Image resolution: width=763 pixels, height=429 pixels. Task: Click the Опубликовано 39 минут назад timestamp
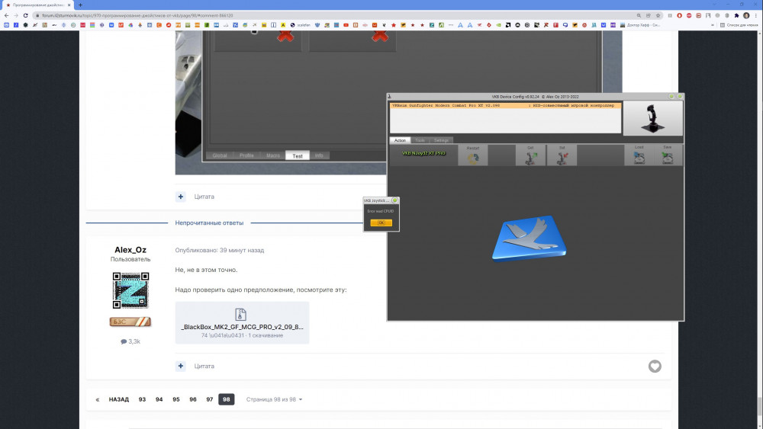[x=220, y=250]
